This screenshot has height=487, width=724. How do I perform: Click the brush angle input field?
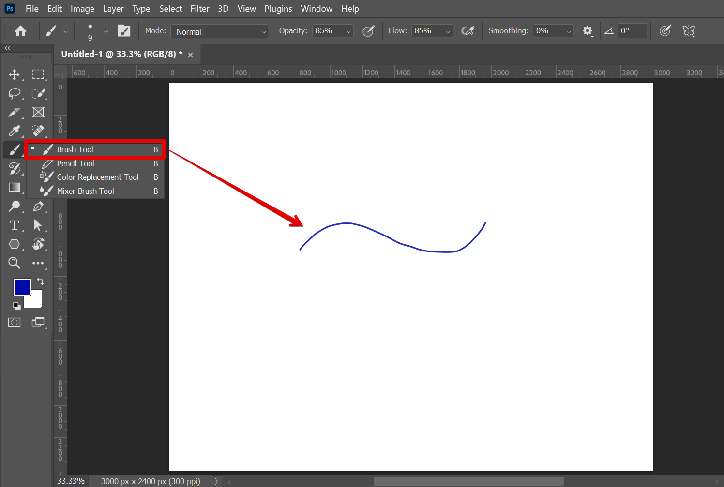coord(632,31)
